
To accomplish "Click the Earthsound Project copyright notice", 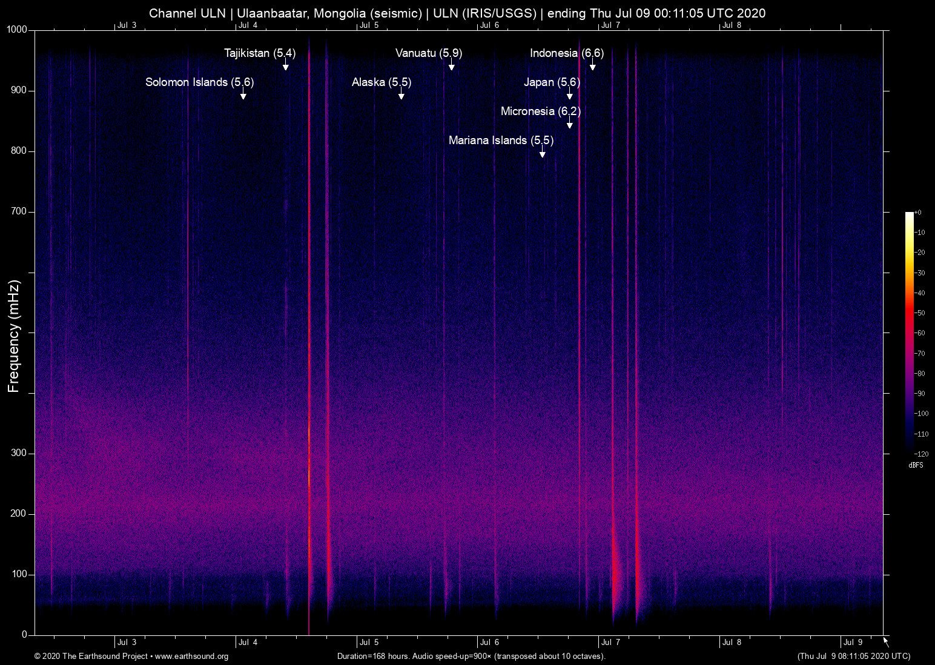I will [91, 657].
